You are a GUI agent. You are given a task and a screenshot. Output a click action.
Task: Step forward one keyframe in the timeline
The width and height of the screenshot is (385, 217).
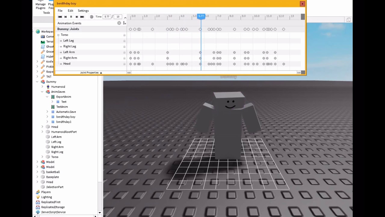pos(77,17)
